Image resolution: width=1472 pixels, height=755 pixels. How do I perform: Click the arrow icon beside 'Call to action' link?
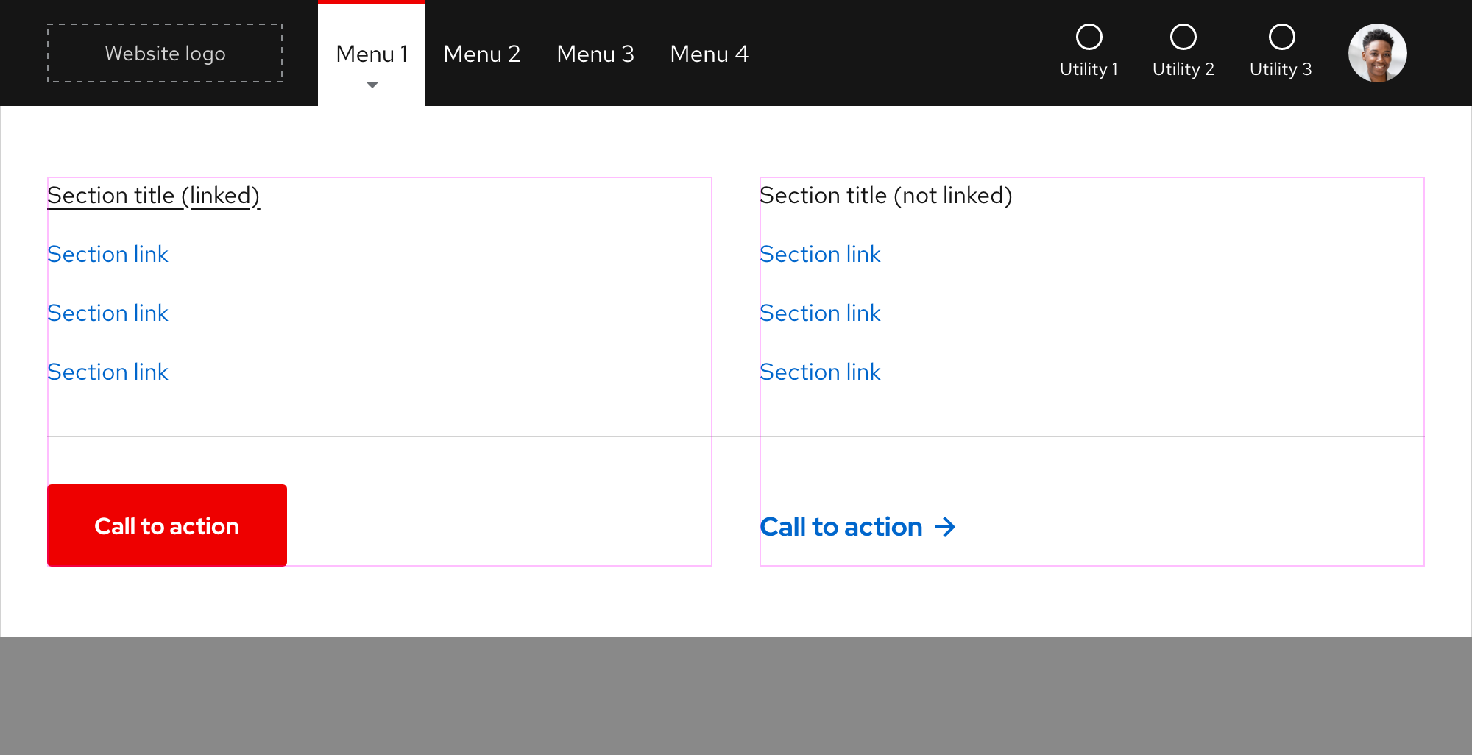point(944,527)
